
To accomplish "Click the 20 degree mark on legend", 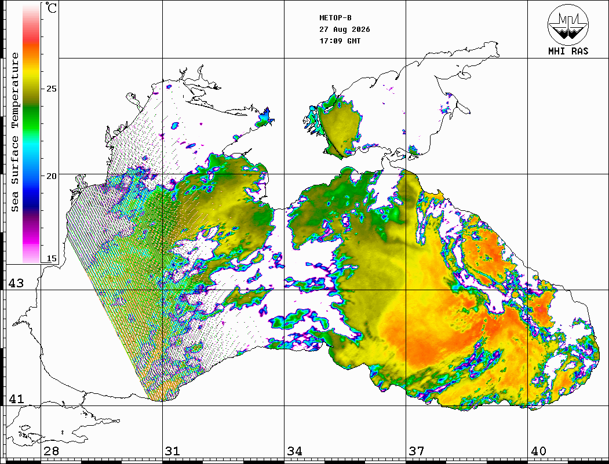I will 51,176.
